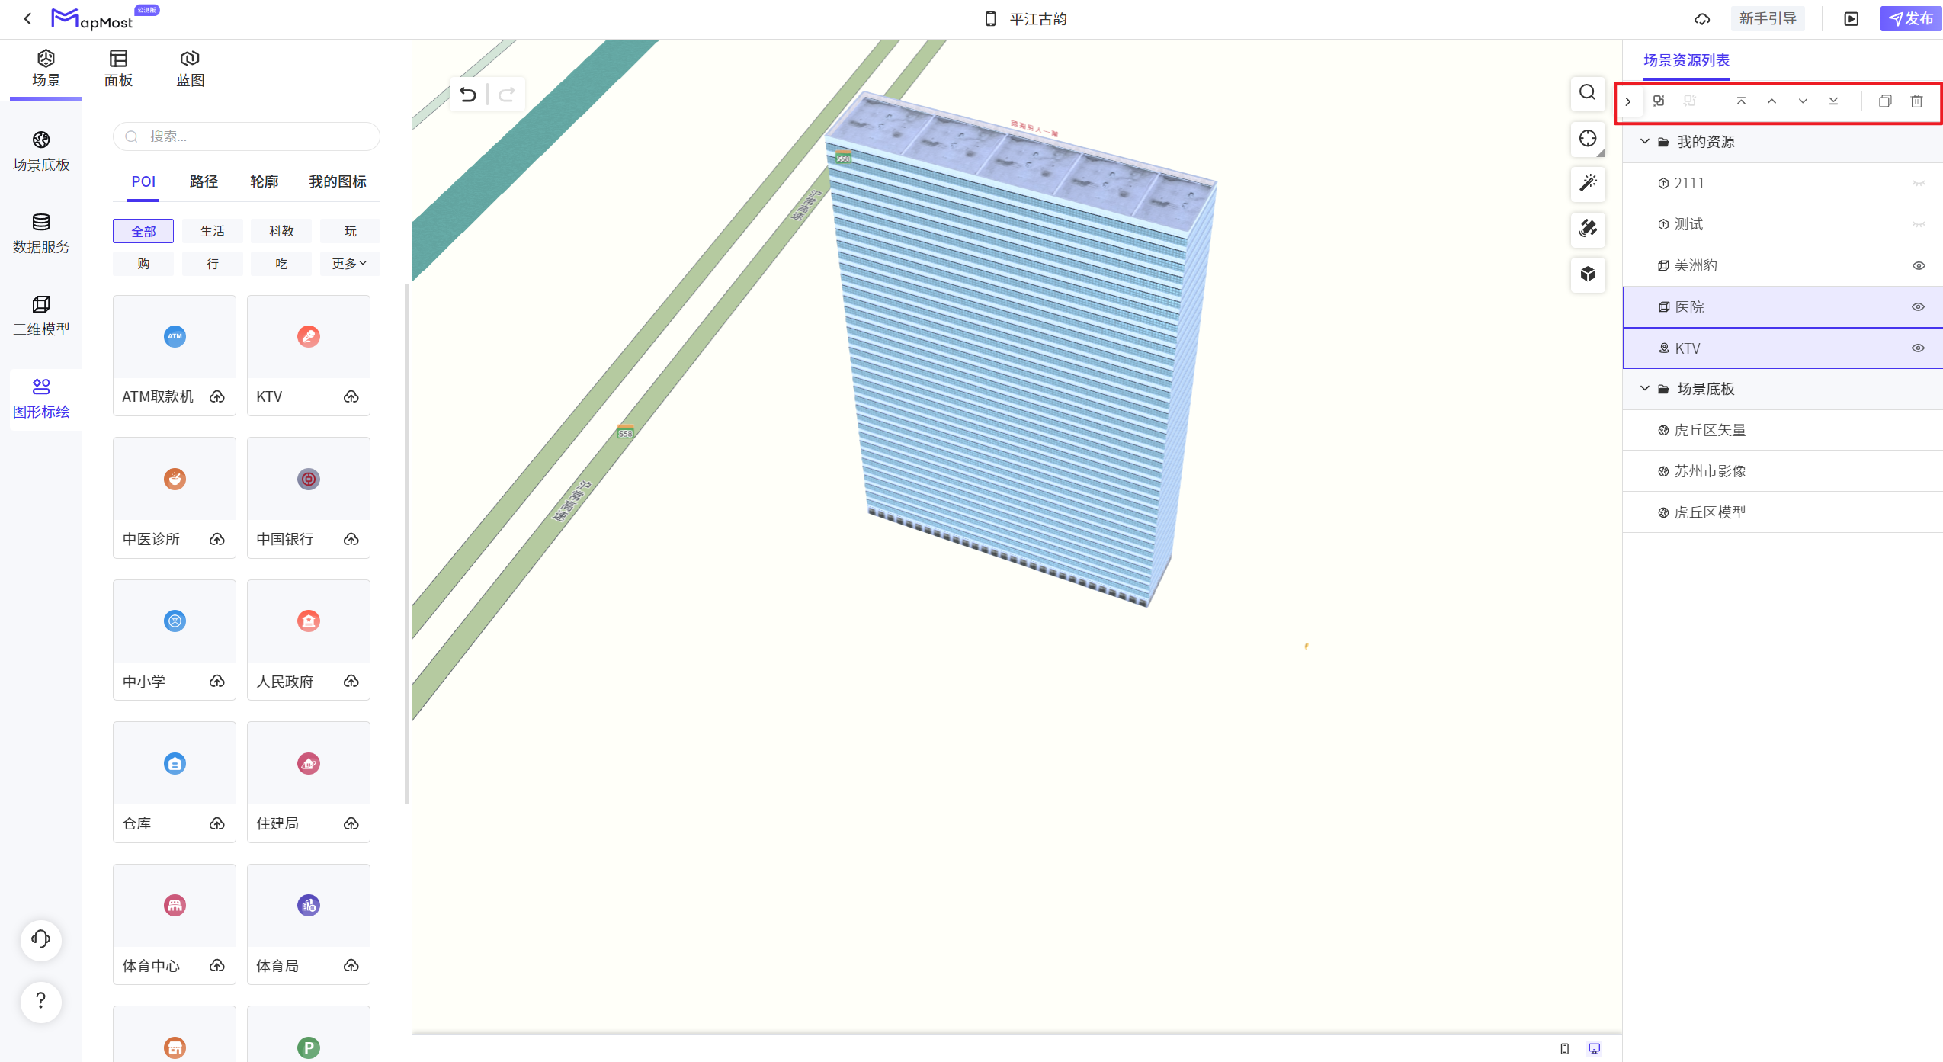Click the 平江古韵 project title
1943x1062 pixels.
[1038, 19]
